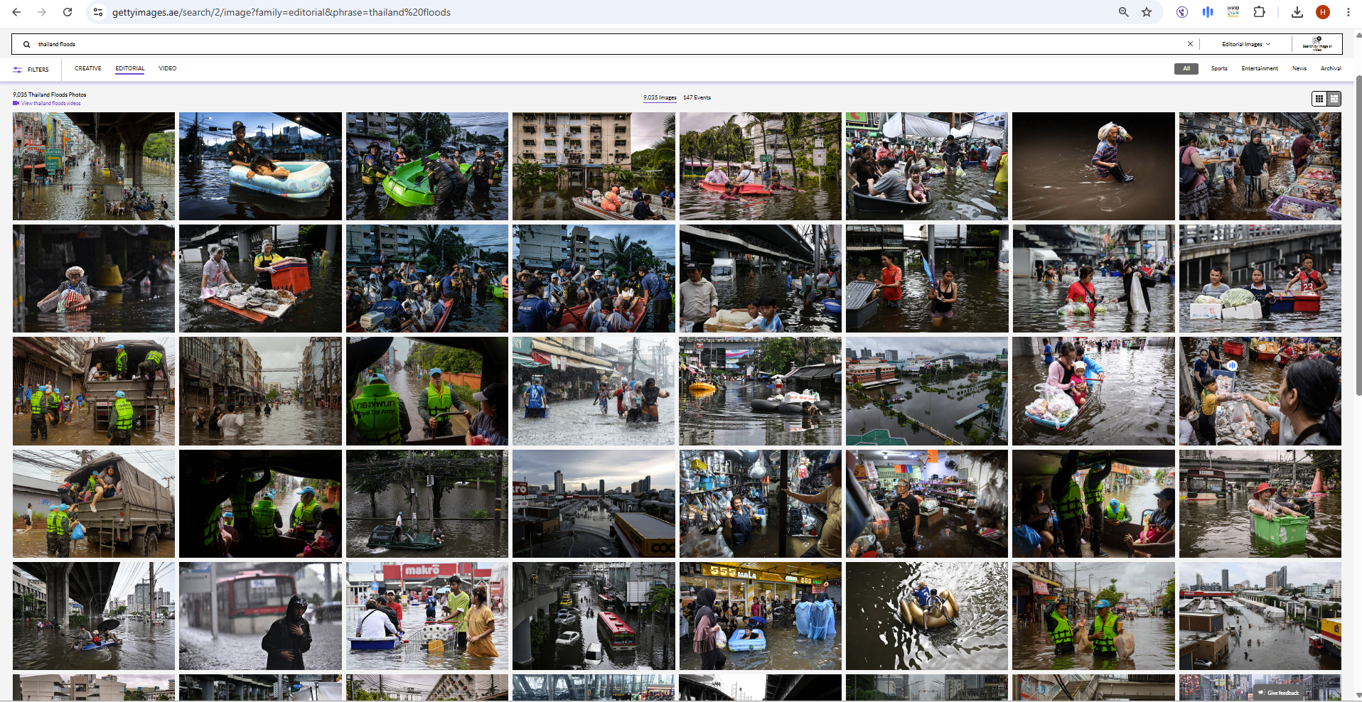1362x702 pixels.
Task: Filter results by Archival
Action: pyautogui.click(x=1331, y=68)
